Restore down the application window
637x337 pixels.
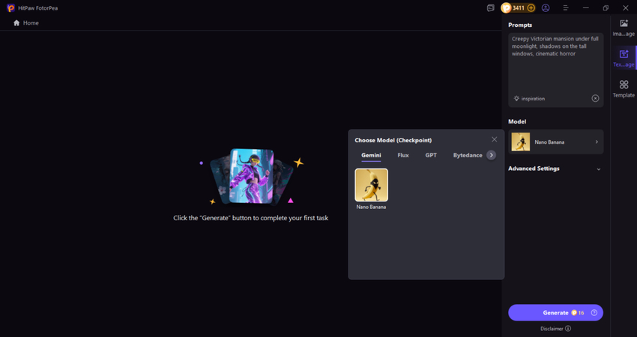click(606, 7)
